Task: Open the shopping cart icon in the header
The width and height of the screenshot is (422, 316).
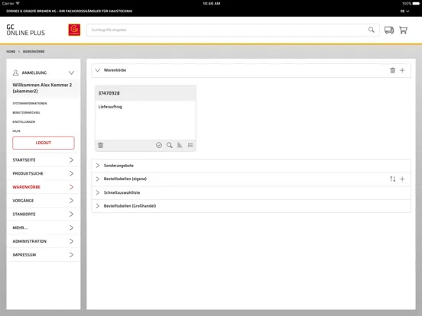Action: click(403, 30)
